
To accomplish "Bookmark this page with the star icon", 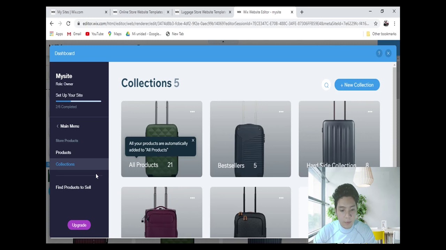I will pos(376,24).
